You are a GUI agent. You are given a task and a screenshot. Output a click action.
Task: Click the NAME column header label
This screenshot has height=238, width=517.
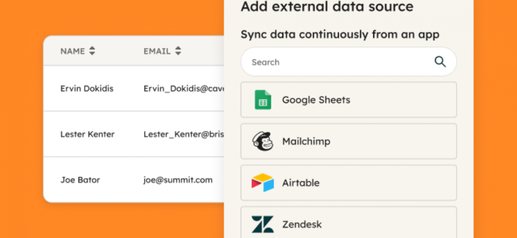72,51
